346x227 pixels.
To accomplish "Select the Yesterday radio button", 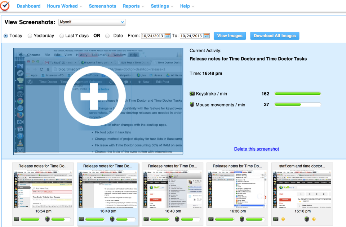I will pyautogui.click(x=30, y=36).
